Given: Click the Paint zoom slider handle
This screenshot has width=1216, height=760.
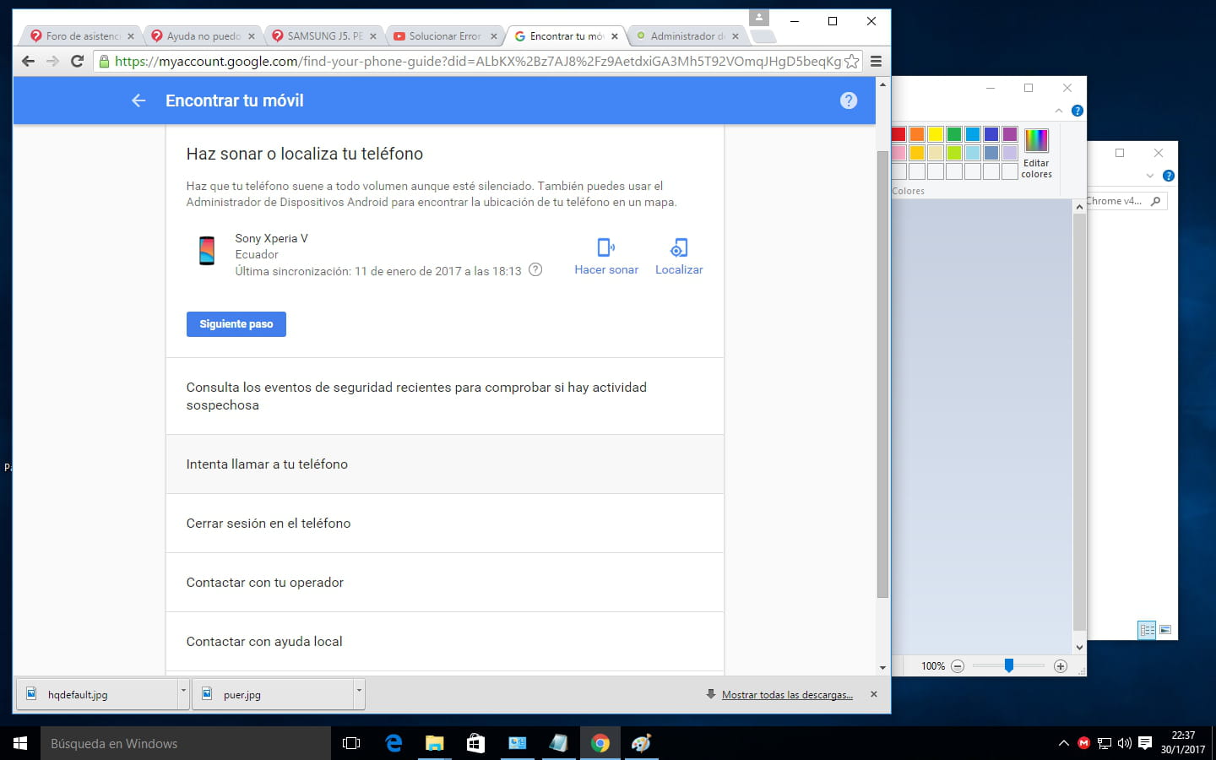Looking at the screenshot, I should [1008, 666].
